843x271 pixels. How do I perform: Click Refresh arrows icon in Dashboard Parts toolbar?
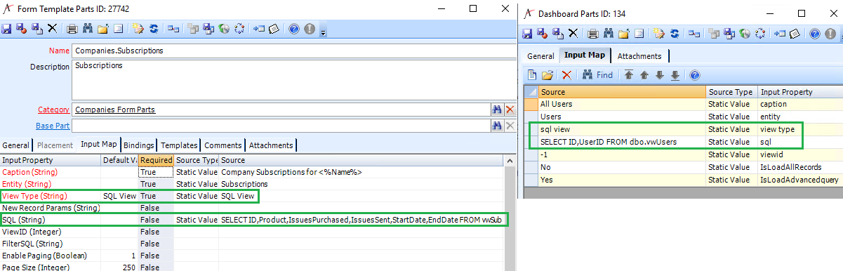pyautogui.click(x=674, y=33)
